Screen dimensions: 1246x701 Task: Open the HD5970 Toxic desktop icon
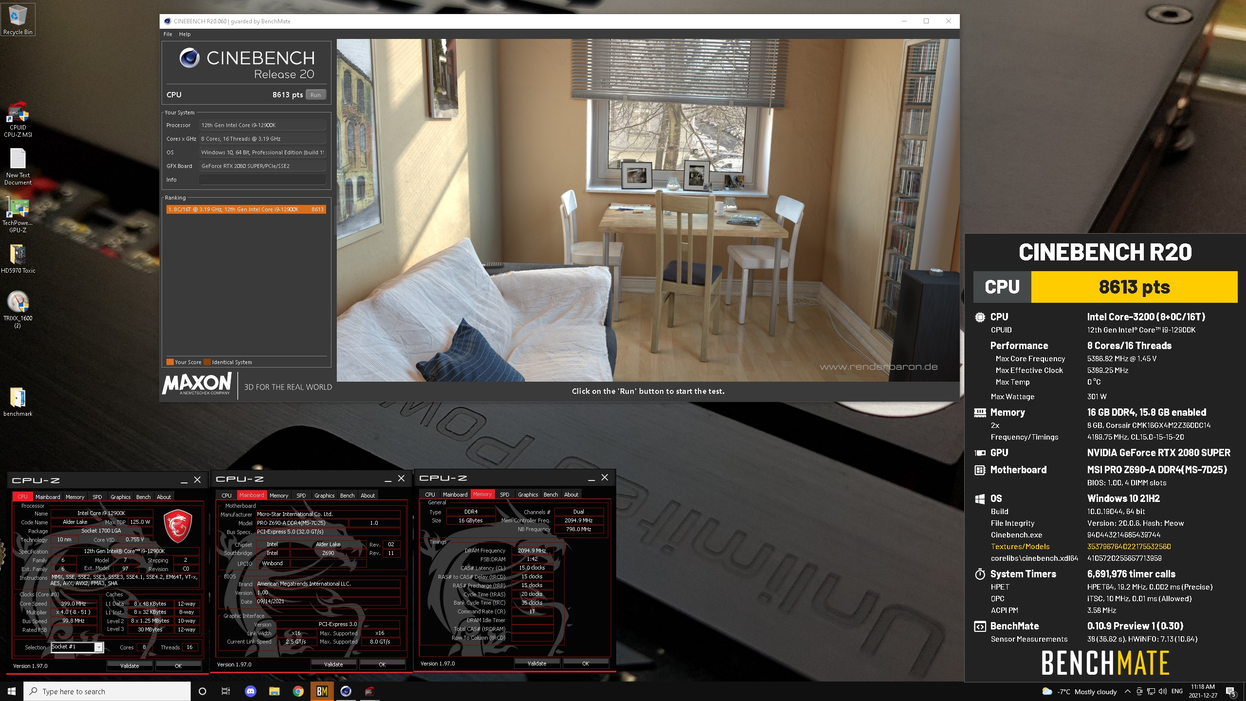18,258
